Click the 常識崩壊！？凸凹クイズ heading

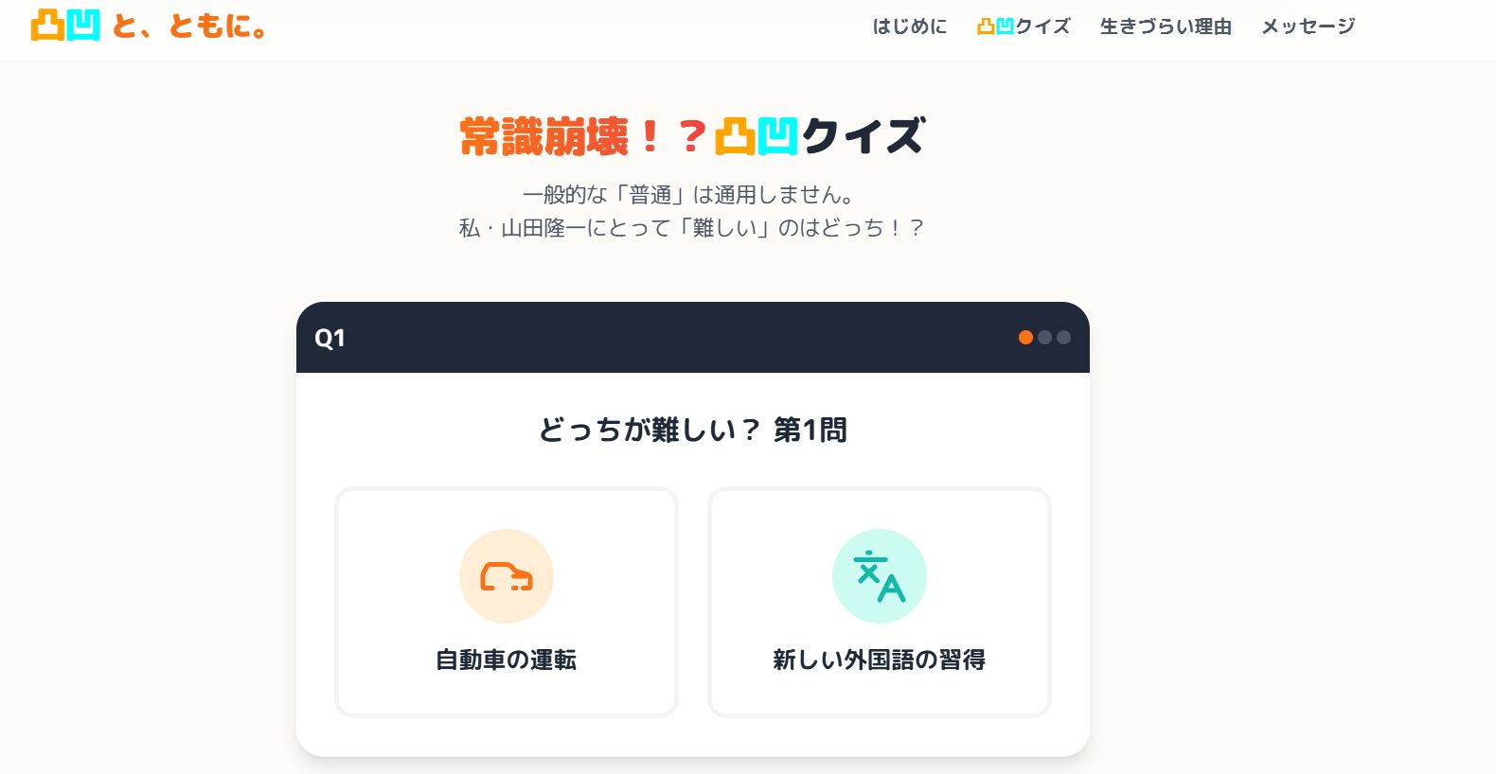click(692, 135)
